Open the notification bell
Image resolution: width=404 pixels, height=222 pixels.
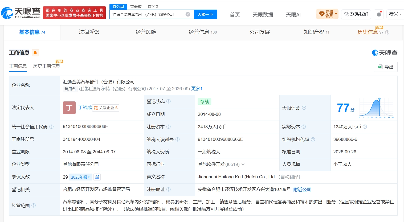click(379, 14)
